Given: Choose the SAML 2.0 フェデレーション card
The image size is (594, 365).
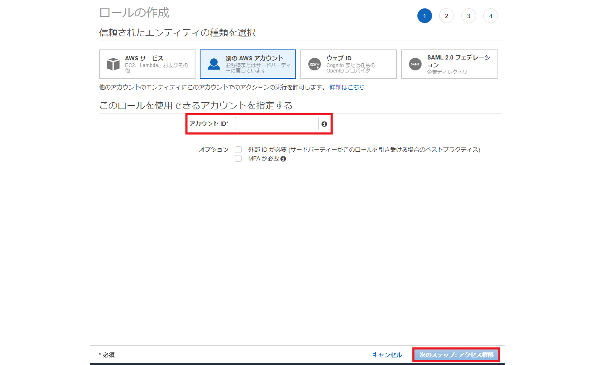Looking at the screenshot, I should pyautogui.click(x=449, y=64).
